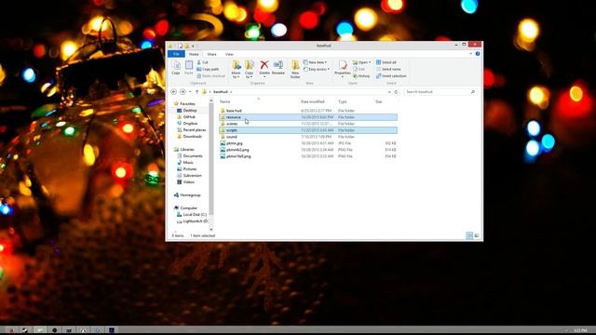Click Paste shortcut in the ribbon
Image resolution: width=596 pixels, height=335 pixels.
211,76
